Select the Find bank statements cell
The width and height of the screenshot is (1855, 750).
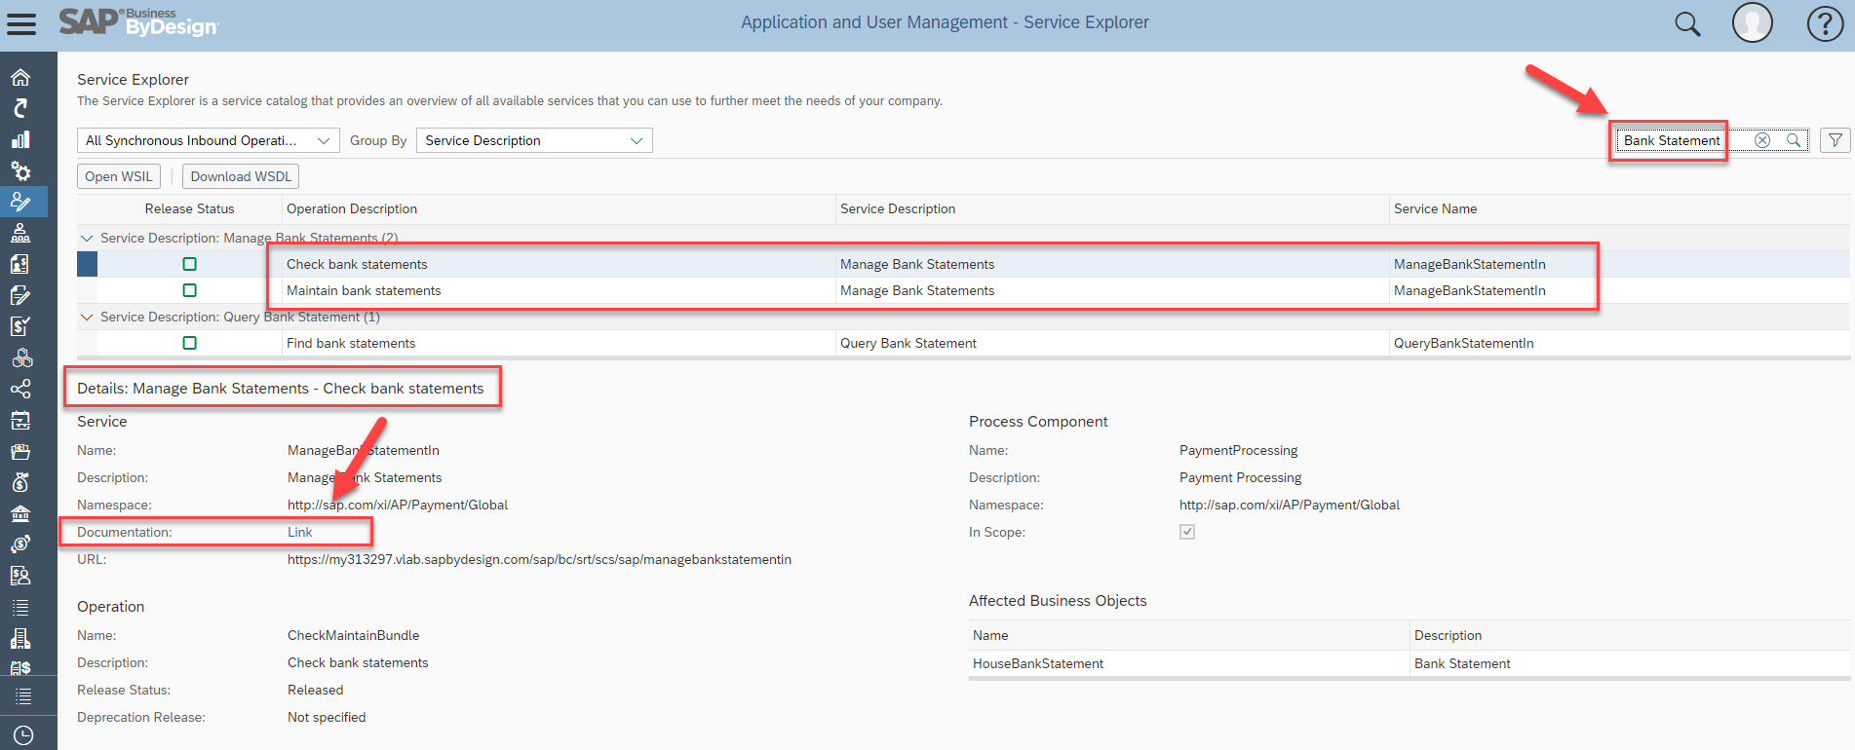tap(559, 343)
